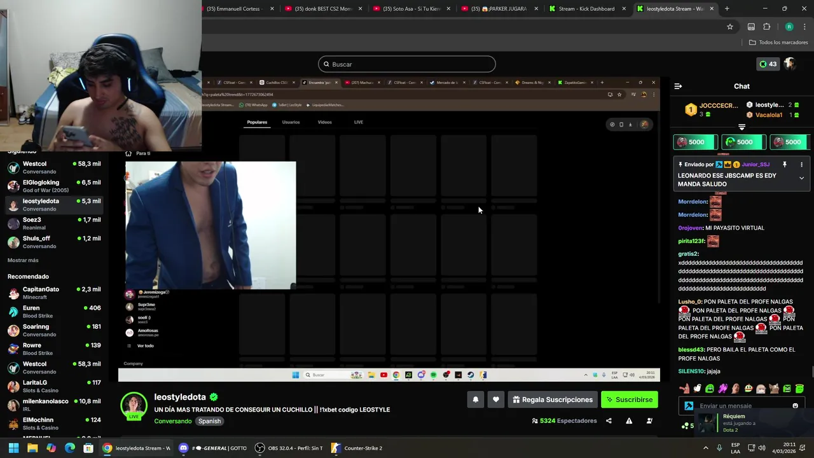Open the browser extensions puzzle icon

pos(766,27)
